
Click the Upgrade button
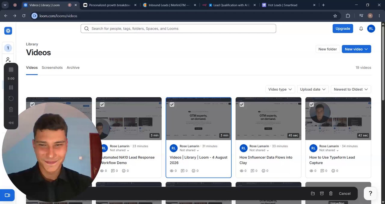(343, 28)
